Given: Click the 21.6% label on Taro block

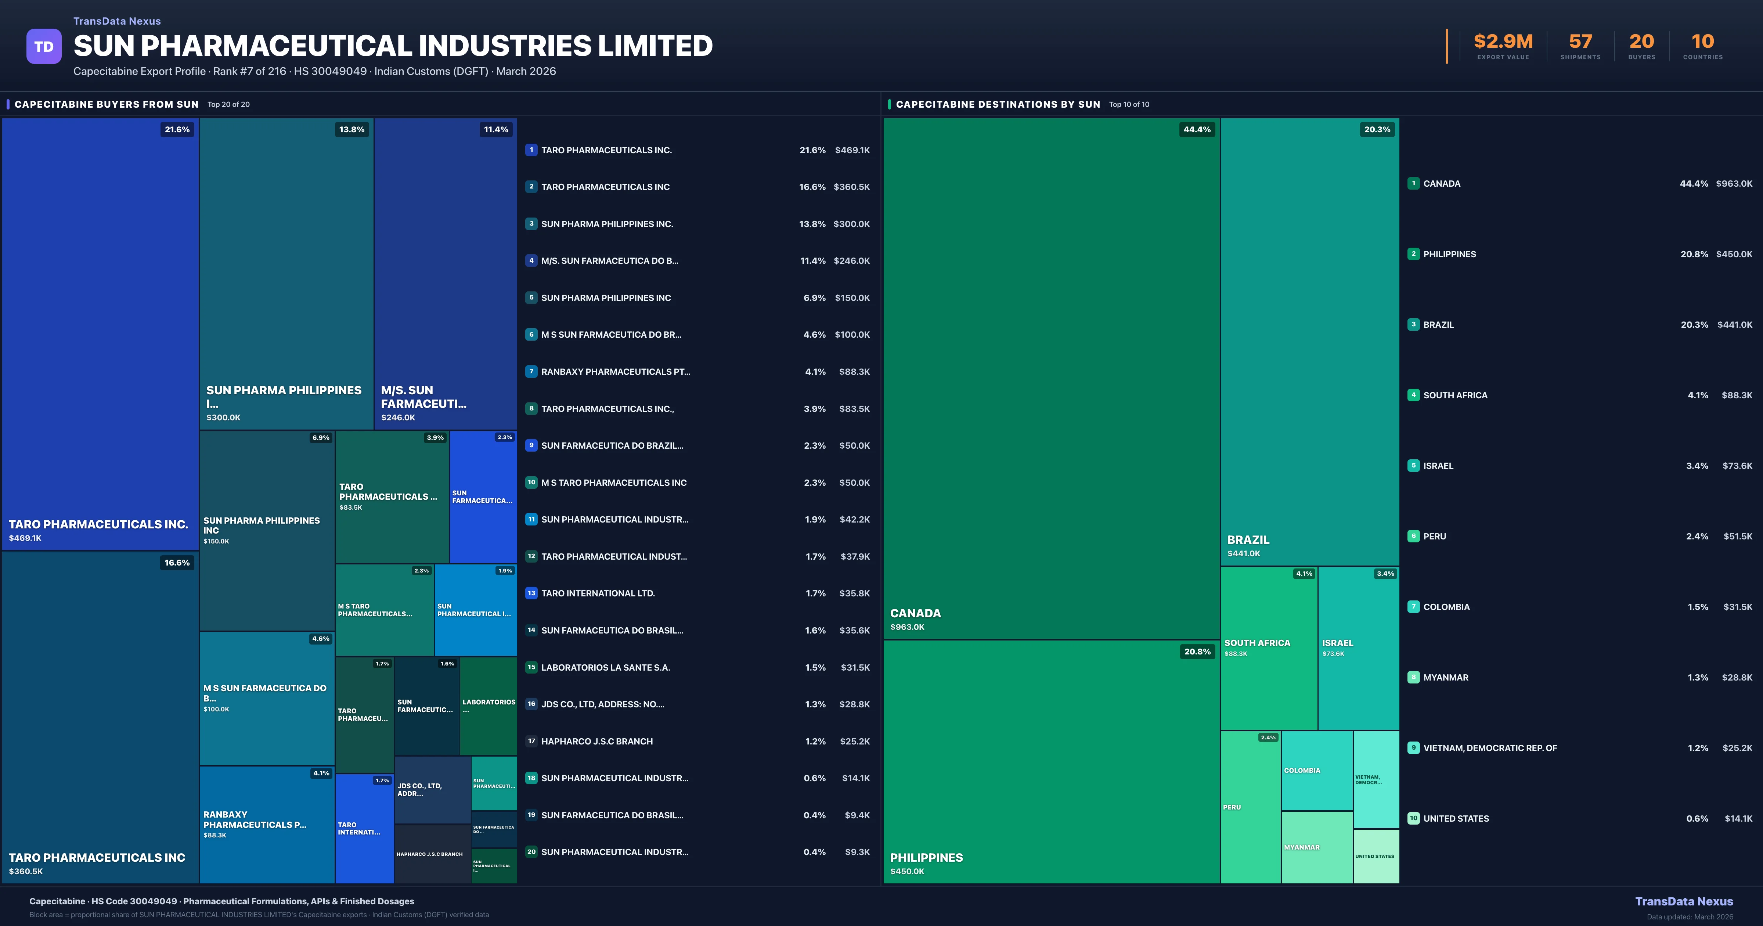Looking at the screenshot, I should 177,129.
